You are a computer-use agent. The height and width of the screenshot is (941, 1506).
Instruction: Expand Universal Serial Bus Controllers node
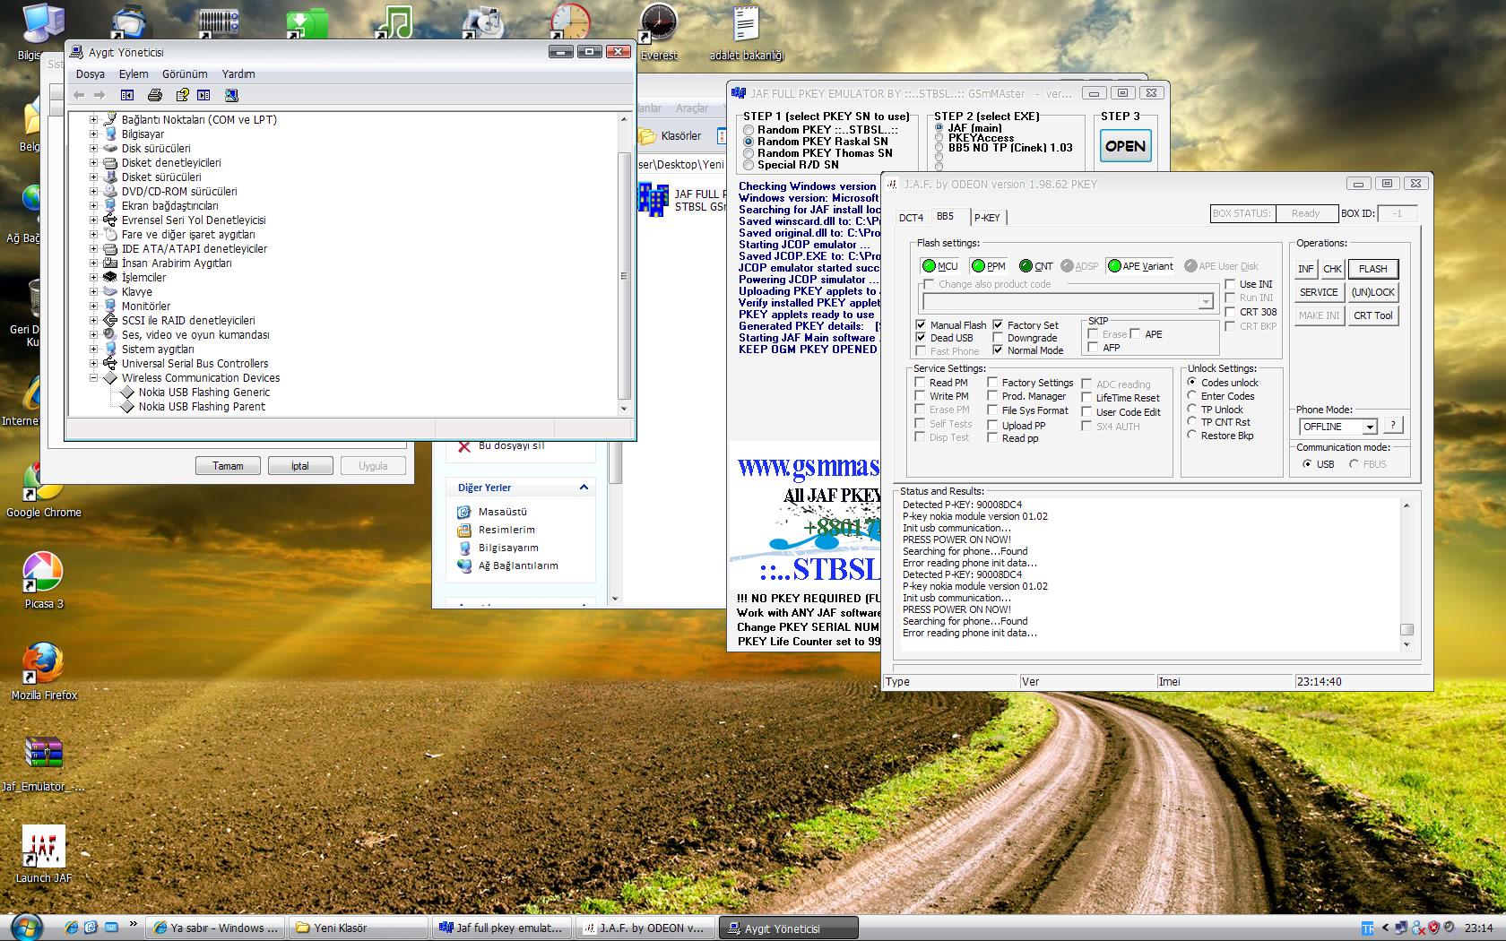tap(93, 363)
